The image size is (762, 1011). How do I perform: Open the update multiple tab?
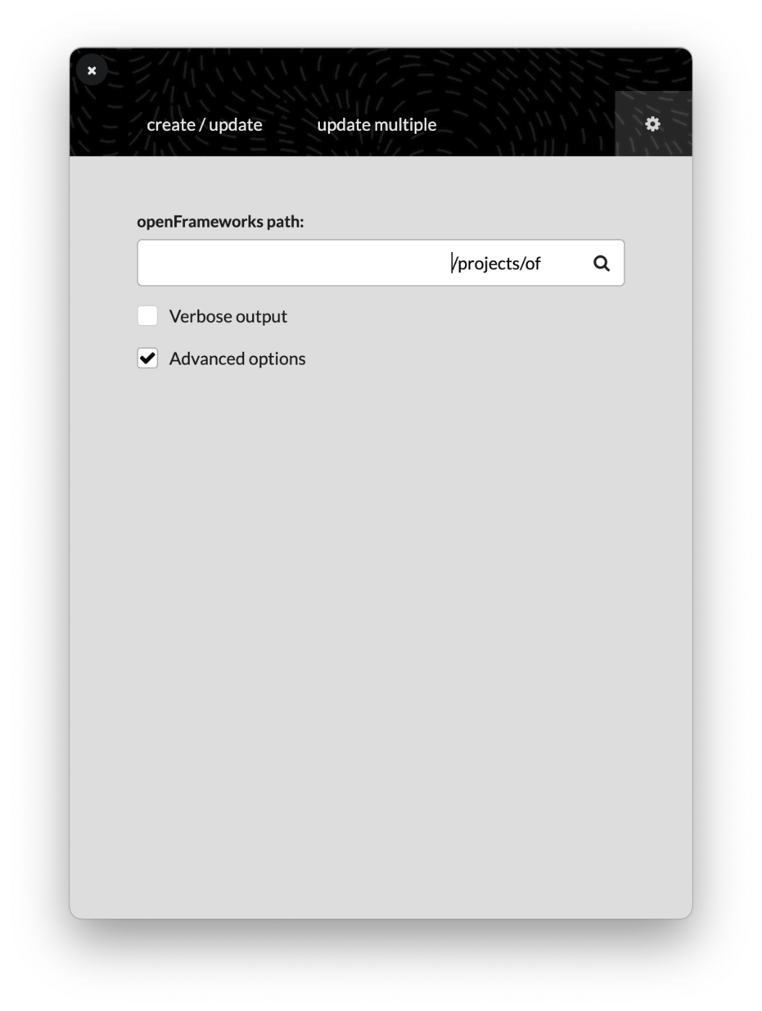click(x=376, y=125)
